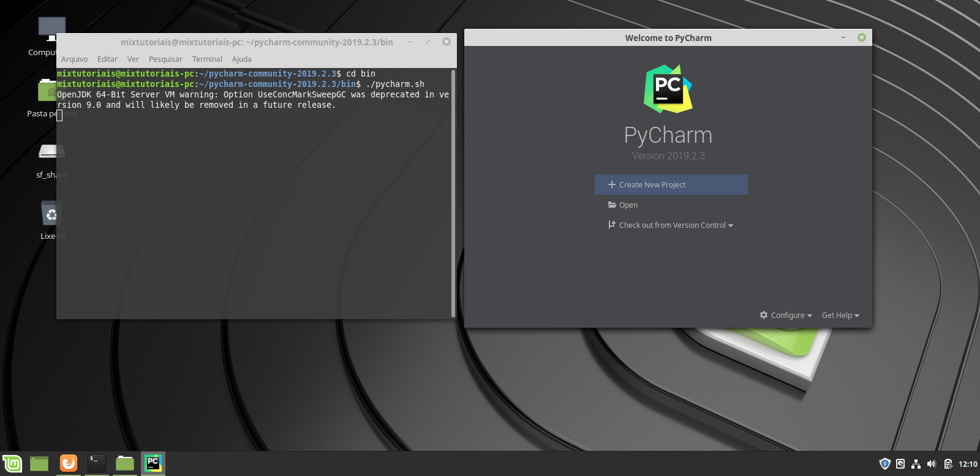The image size is (980, 476).
Task: Click the version control branch icon
Action: (612, 225)
